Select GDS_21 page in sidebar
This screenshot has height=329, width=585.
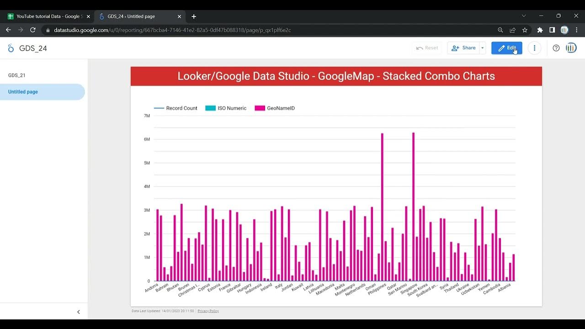17,75
